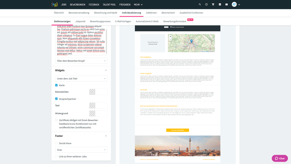Click the yellow Online Bewerben button in preview
This screenshot has width=291, height=164.
tap(177, 130)
